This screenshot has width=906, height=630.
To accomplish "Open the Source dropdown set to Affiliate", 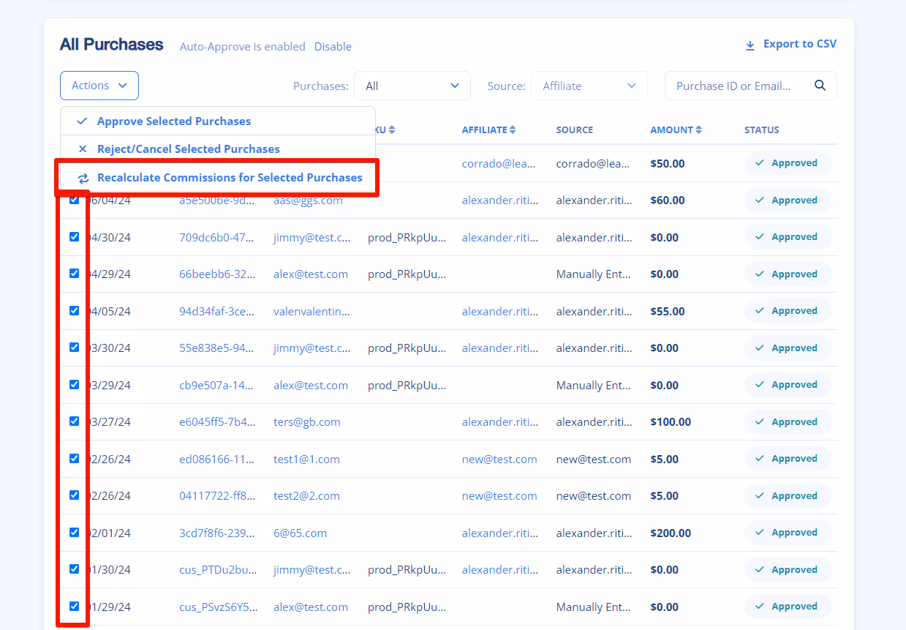I will (589, 85).
